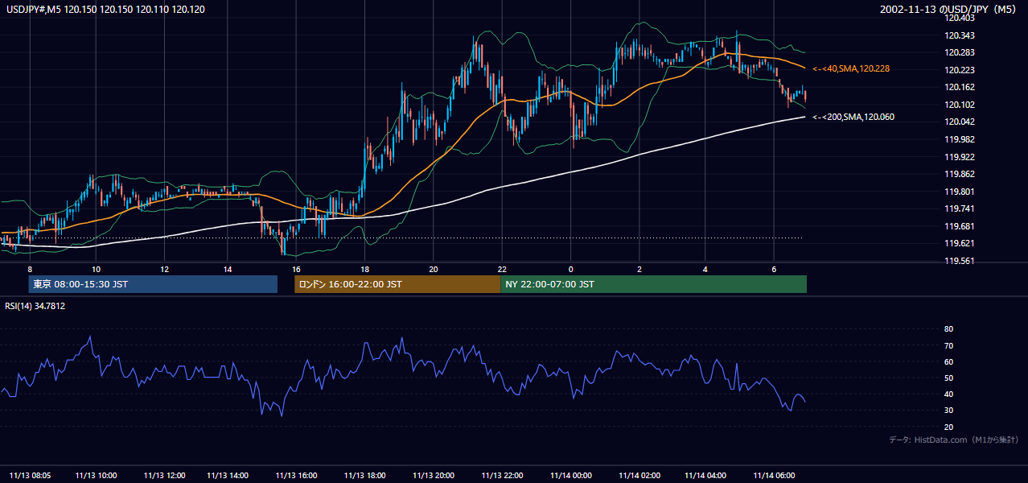Screen dimensions: 1028x483
Task: Click hour tick 12 under price chart
Action: (x=164, y=269)
